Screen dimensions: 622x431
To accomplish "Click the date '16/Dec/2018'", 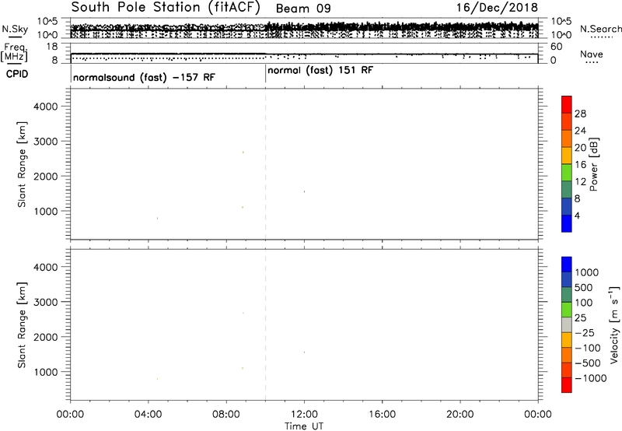I will pos(497,8).
